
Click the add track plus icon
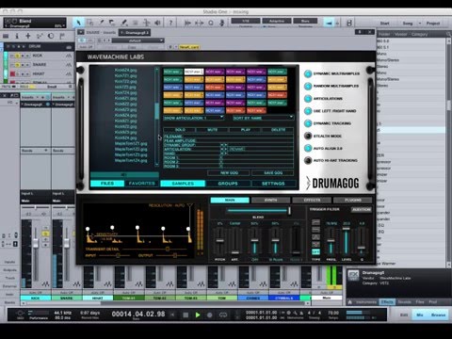pyautogui.click(x=28, y=36)
